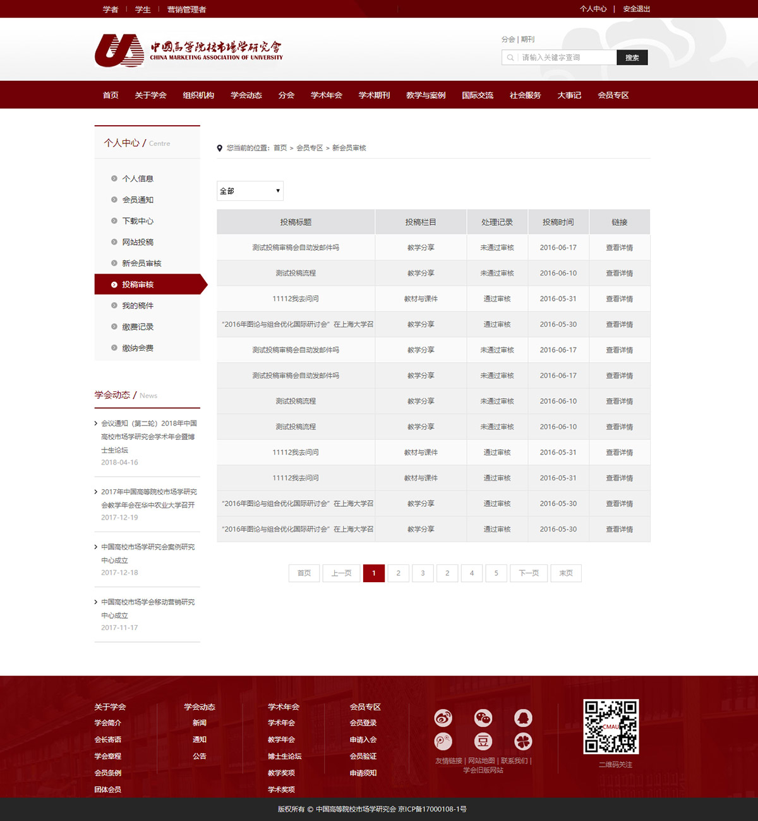Open the Tencent Weibo icon
This screenshot has height=821, width=758.
click(x=443, y=741)
